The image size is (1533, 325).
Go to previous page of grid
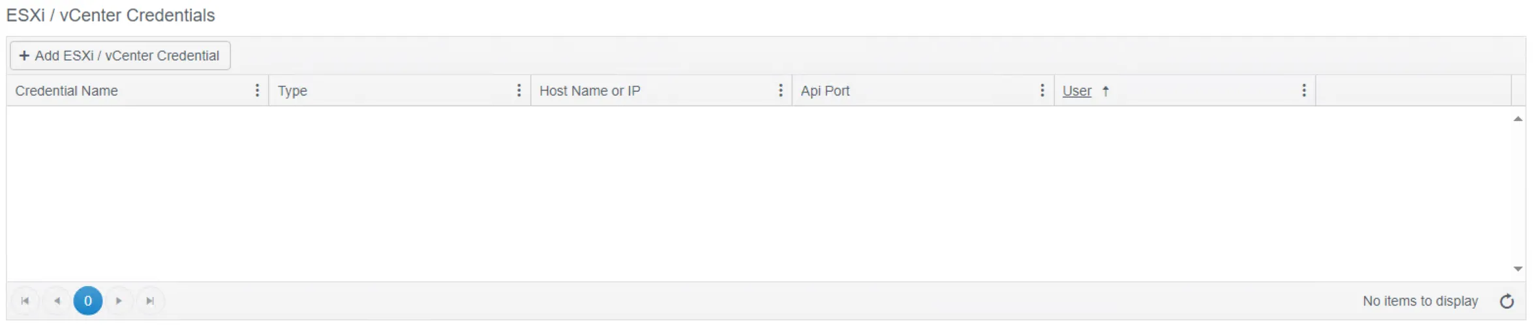(x=57, y=301)
